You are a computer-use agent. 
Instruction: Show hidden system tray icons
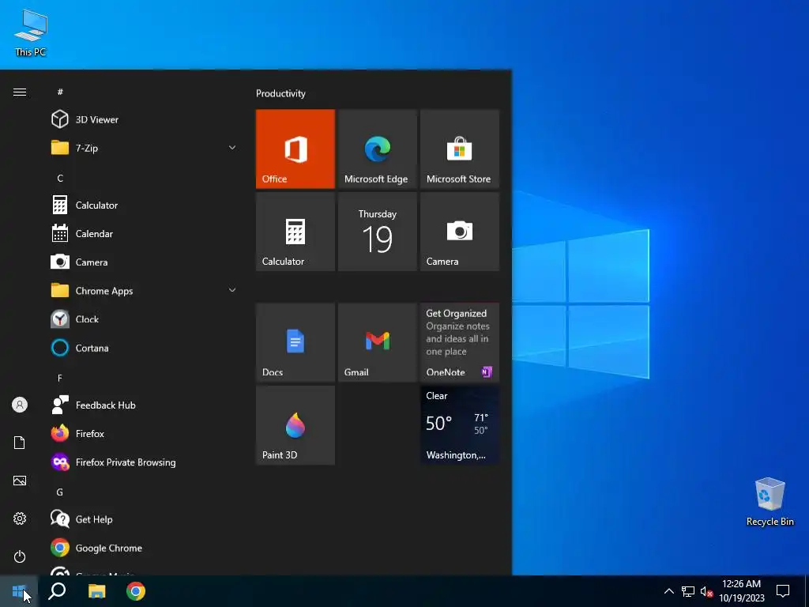pyautogui.click(x=668, y=591)
